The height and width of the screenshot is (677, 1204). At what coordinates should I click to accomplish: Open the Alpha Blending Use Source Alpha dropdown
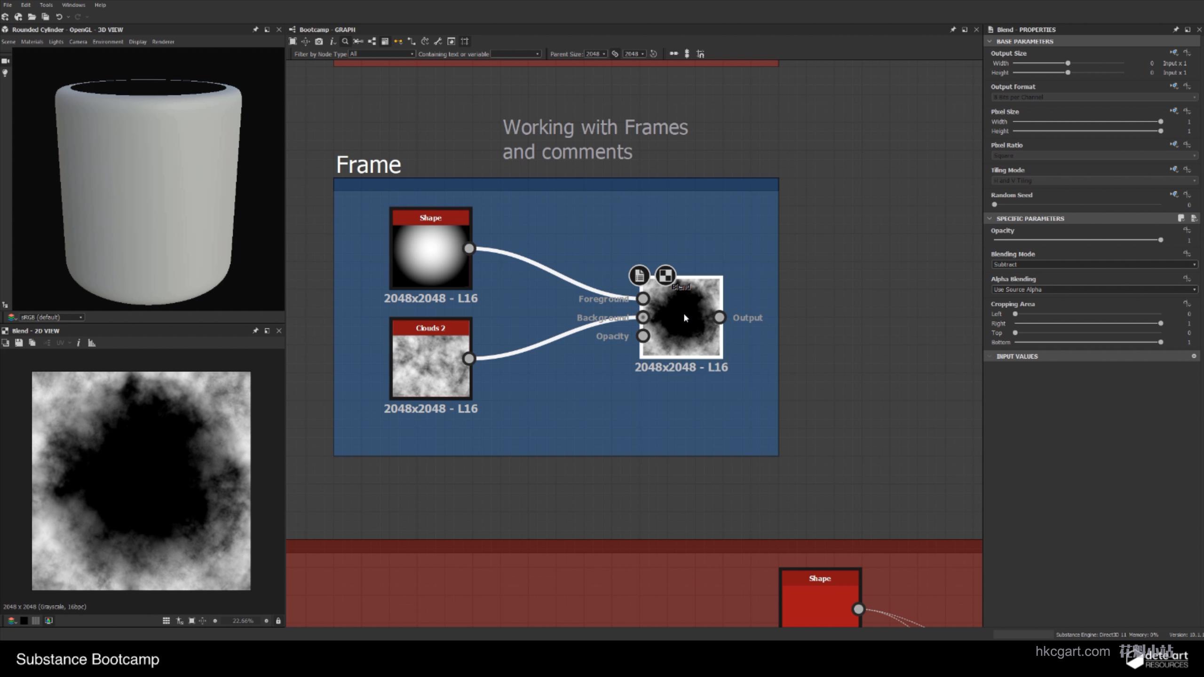(1094, 290)
